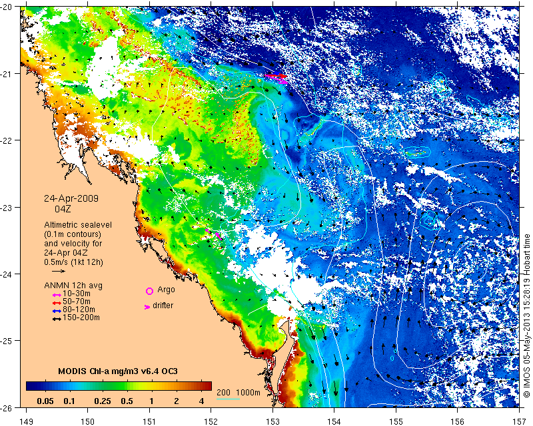Click the magenta drifter legend arrow symbol

(147, 307)
